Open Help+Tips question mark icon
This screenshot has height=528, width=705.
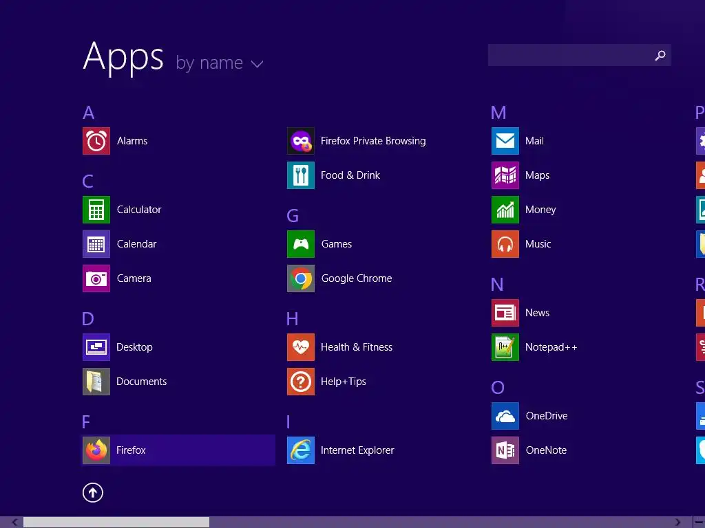click(x=301, y=382)
